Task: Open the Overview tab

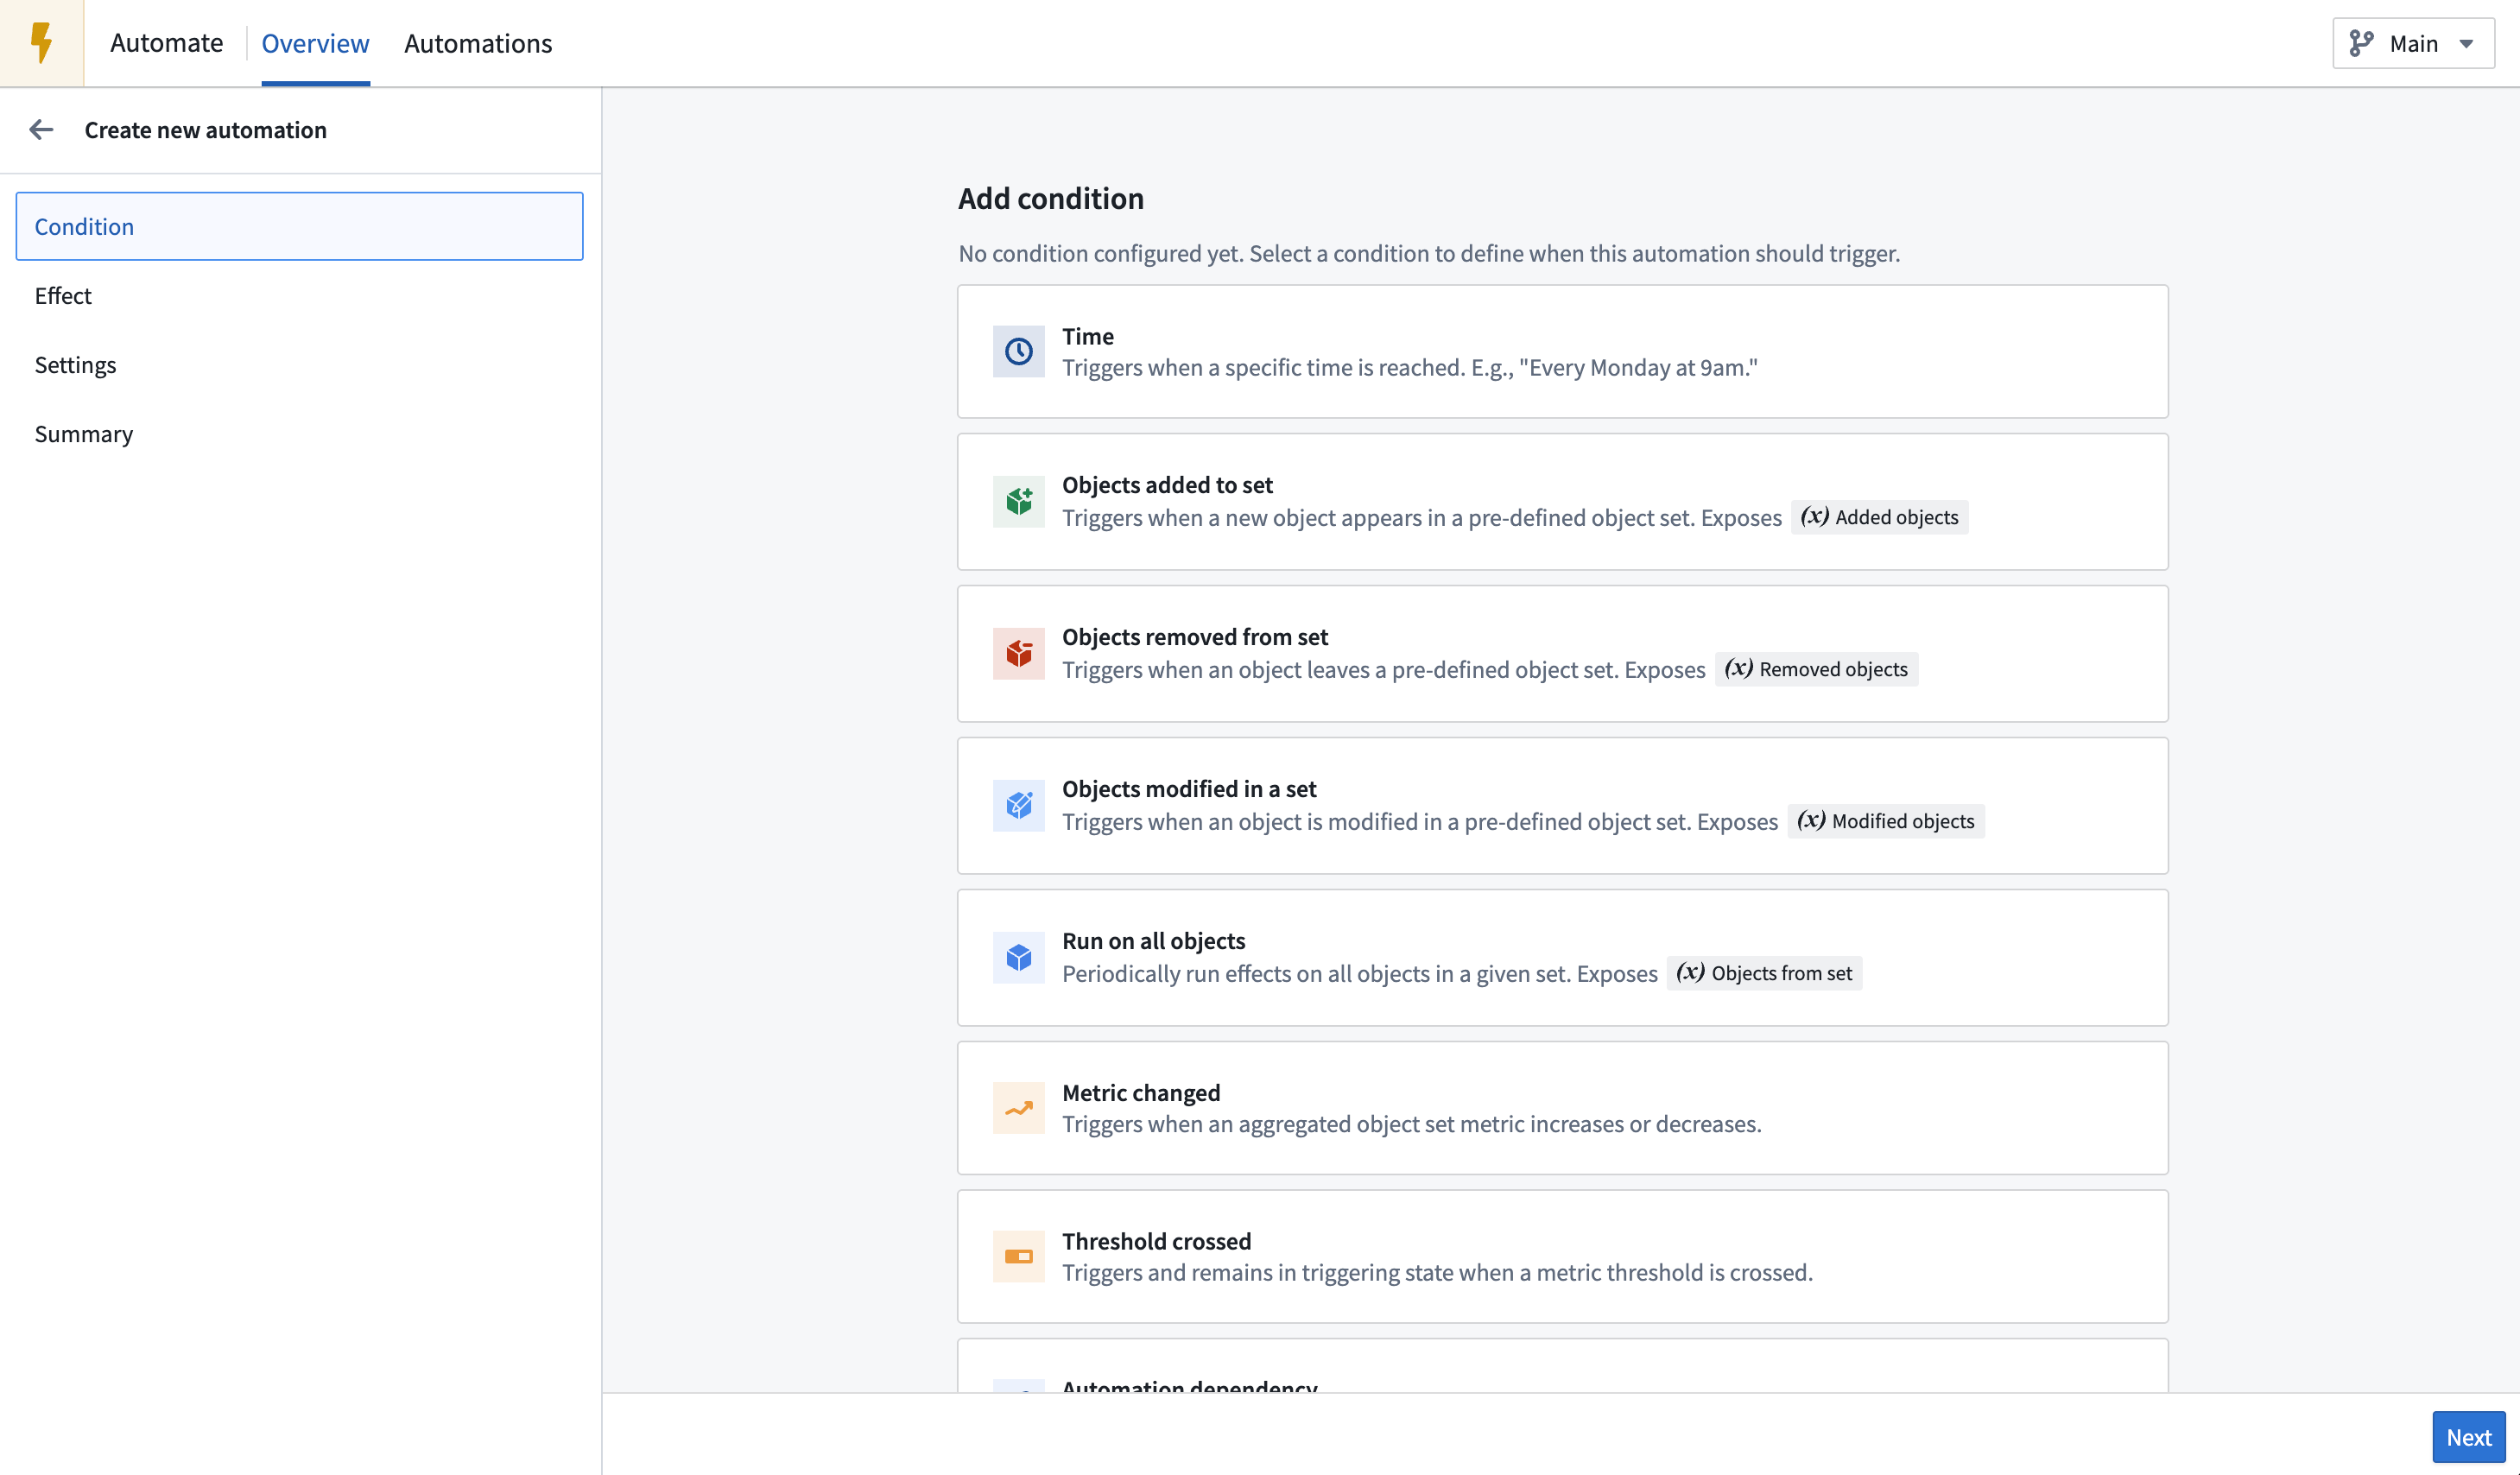Action: (315, 43)
